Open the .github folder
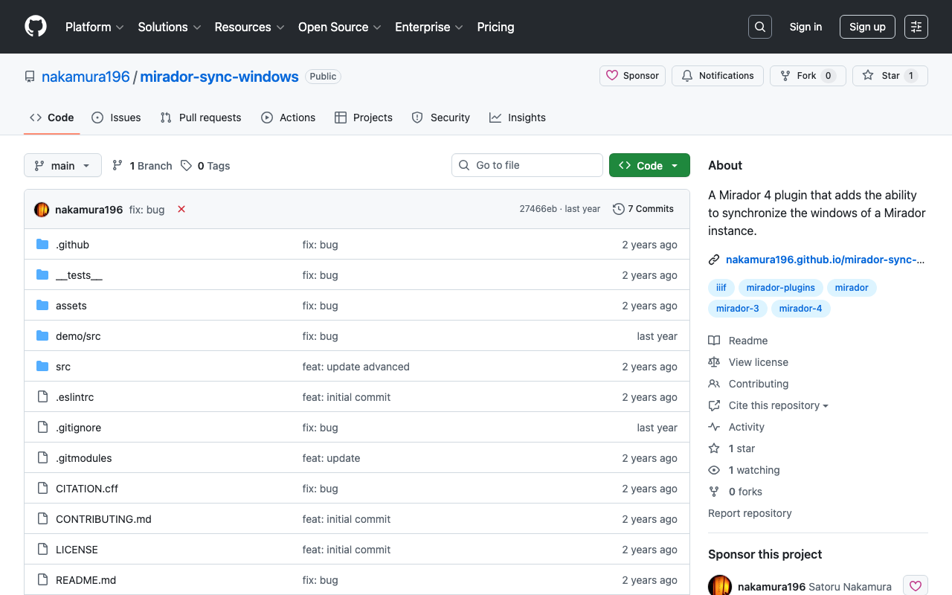 [x=72, y=245]
